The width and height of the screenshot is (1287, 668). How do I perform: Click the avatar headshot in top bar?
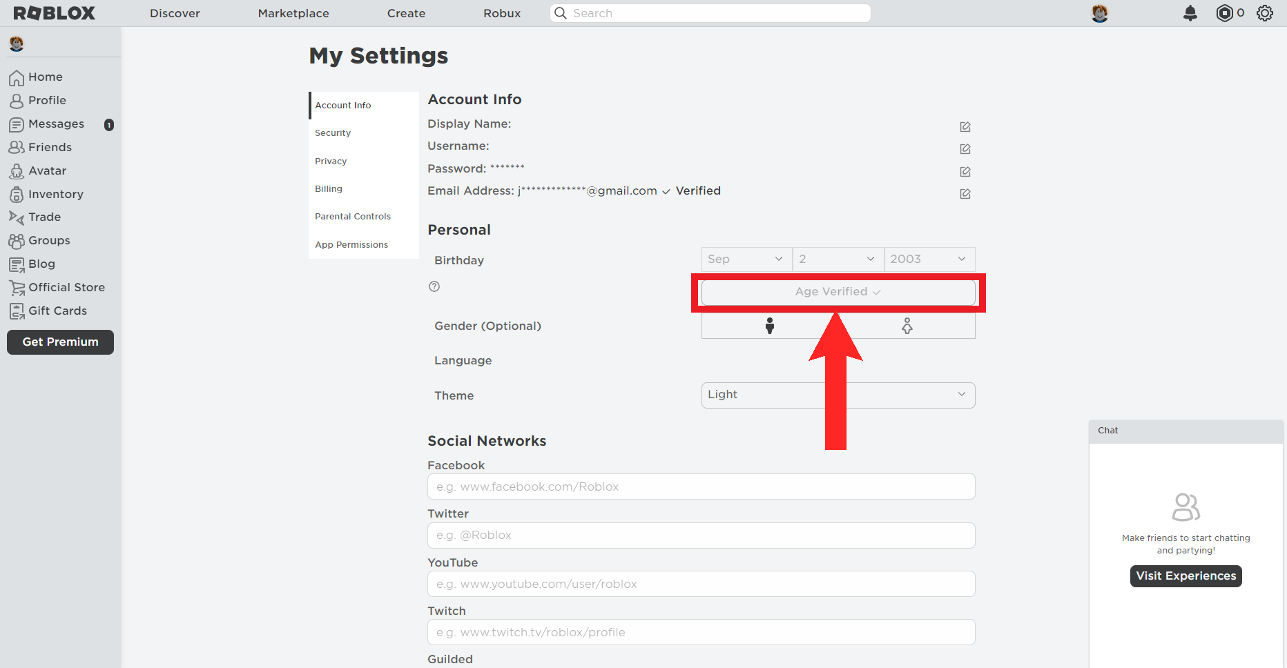point(1100,13)
